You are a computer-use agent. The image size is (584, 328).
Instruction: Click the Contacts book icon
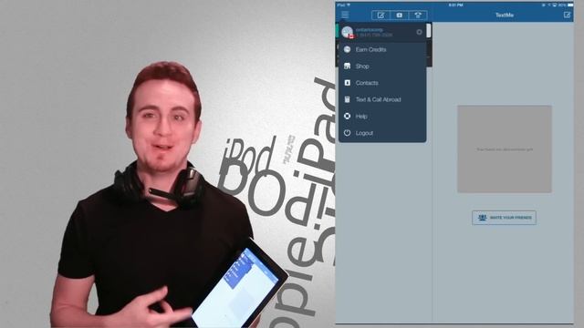[x=347, y=83]
